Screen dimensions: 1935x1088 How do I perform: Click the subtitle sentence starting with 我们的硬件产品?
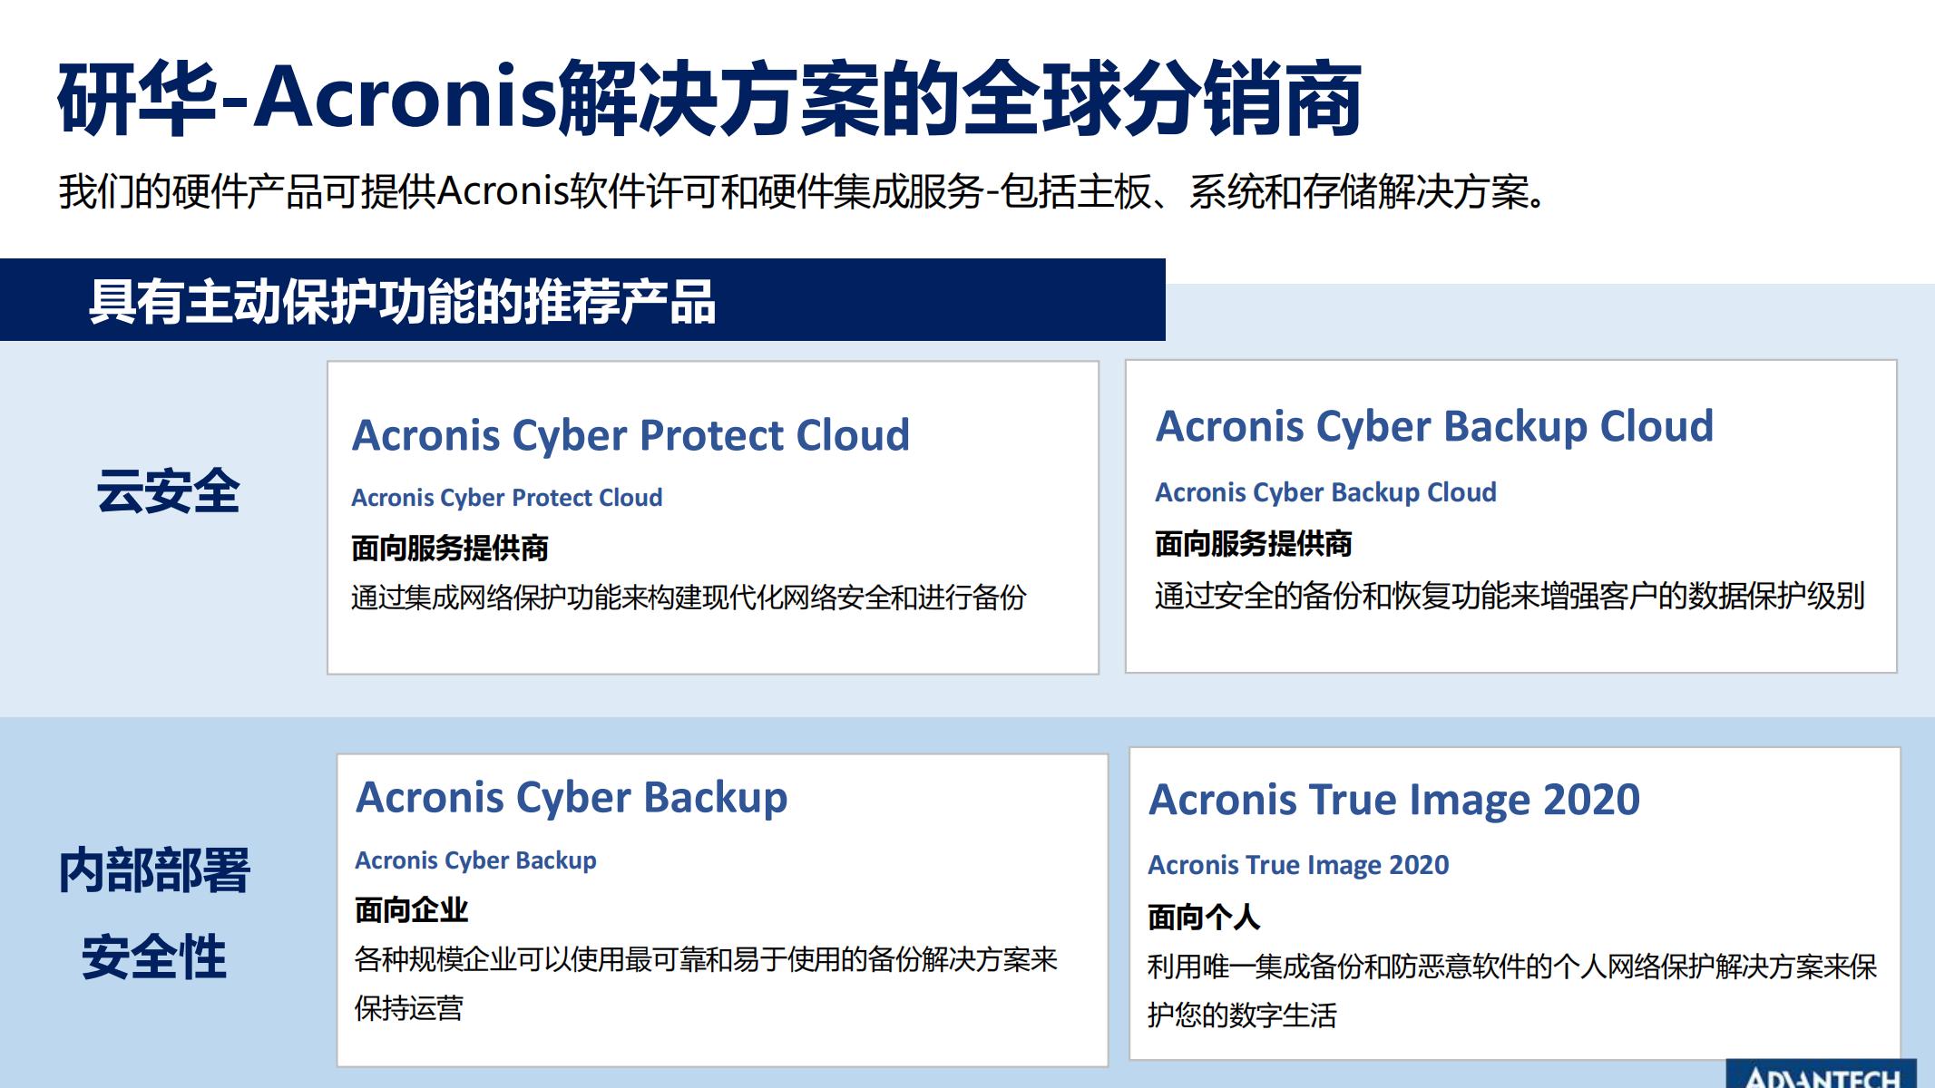806,192
